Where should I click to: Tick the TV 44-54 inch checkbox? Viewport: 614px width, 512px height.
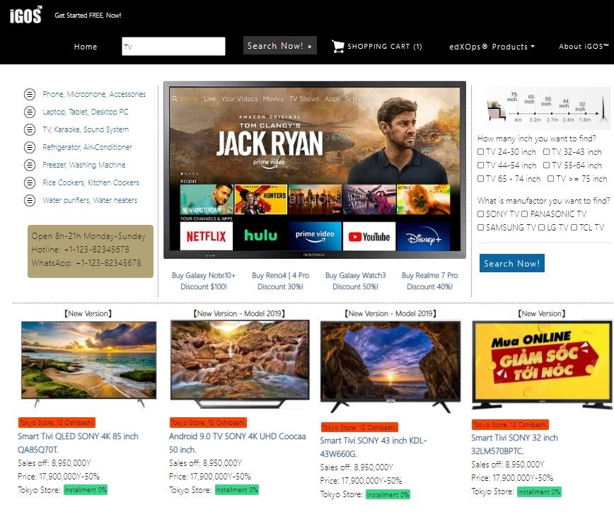480,165
